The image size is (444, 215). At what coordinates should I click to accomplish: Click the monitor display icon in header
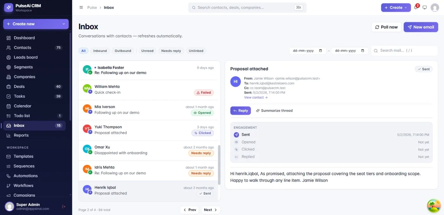[x=425, y=8]
